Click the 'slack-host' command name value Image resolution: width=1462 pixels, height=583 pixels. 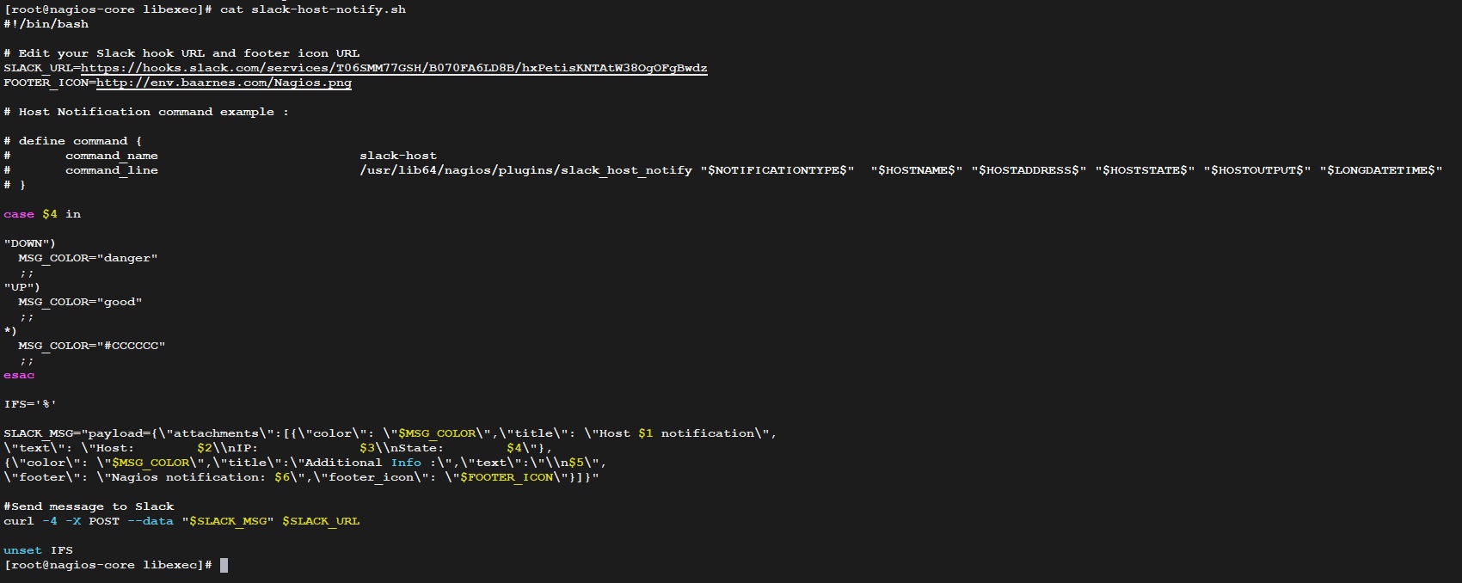398,156
